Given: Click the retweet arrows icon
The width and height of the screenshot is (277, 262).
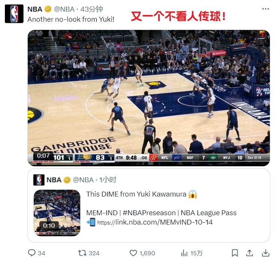Looking at the screenshot, I should coord(82,253).
